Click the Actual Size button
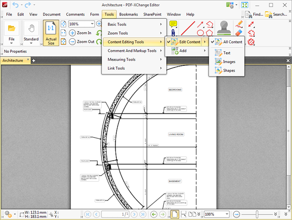 [x=51, y=33]
